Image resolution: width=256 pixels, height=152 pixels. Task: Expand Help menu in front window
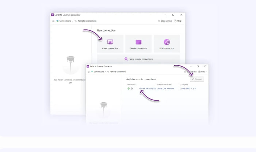tap(202, 72)
